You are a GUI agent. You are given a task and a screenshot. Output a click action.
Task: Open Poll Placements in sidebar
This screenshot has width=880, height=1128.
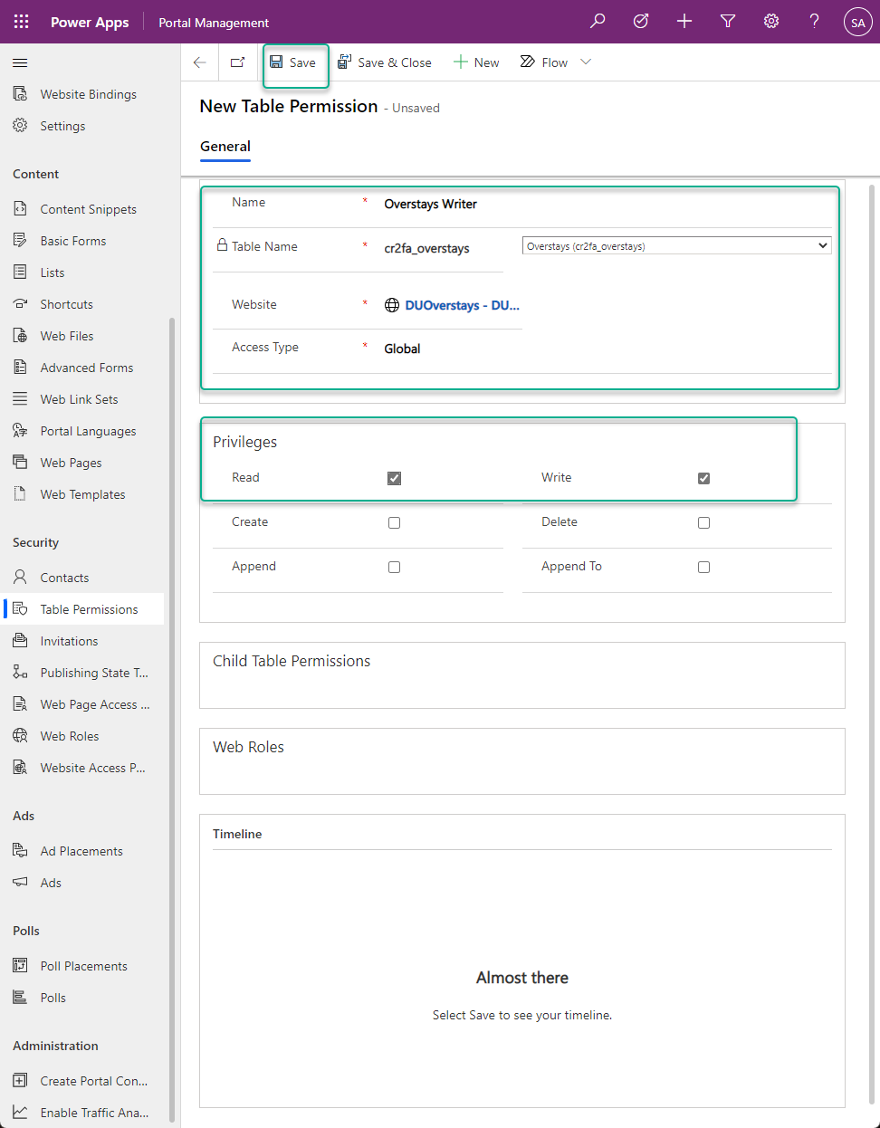tap(83, 966)
